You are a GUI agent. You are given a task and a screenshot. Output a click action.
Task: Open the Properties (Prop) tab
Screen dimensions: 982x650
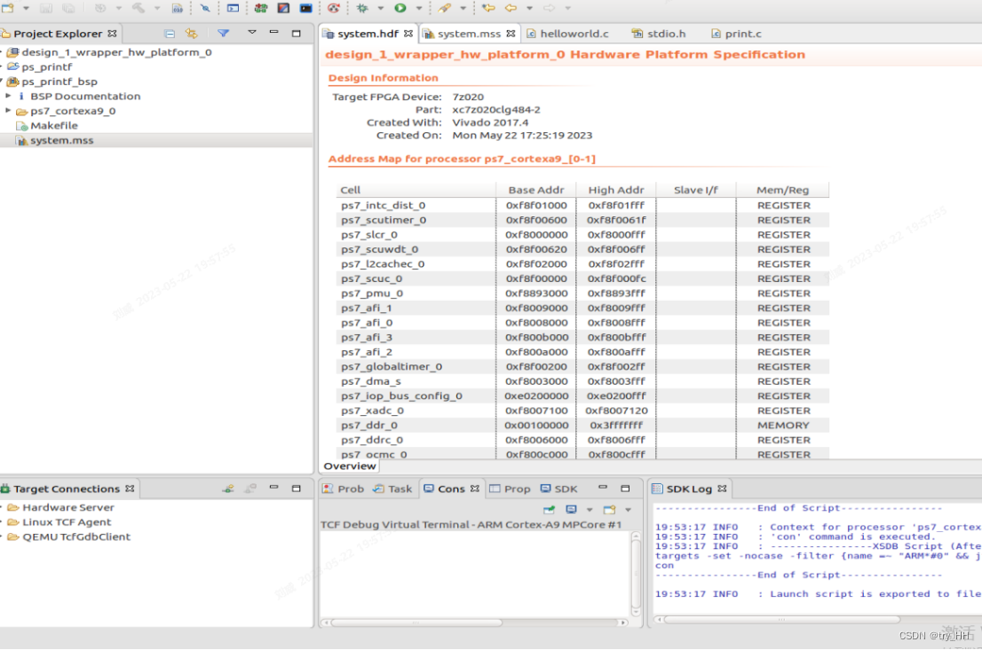coord(510,489)
